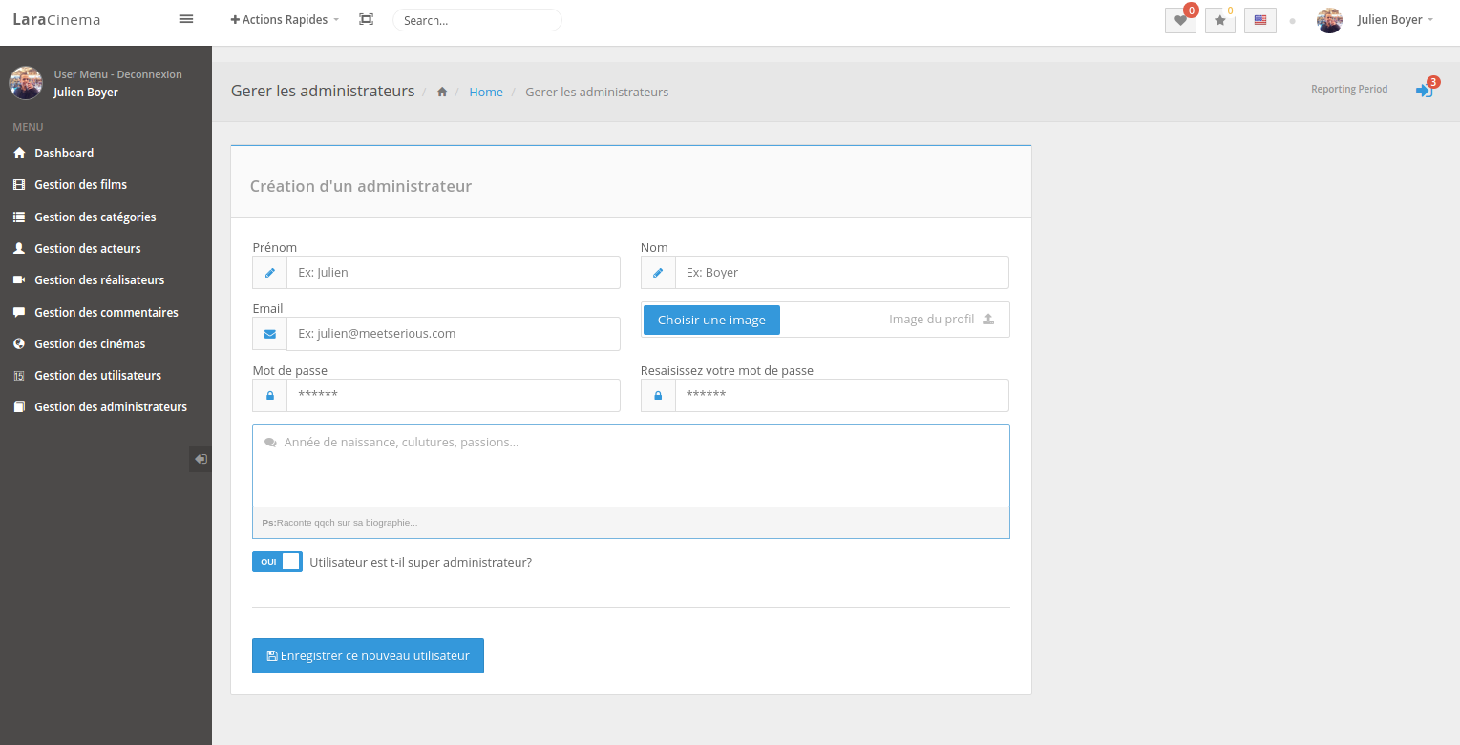Focus the Mot de passe input field
The width and height of the screenshot is (1460, 745).
(454, 396)
